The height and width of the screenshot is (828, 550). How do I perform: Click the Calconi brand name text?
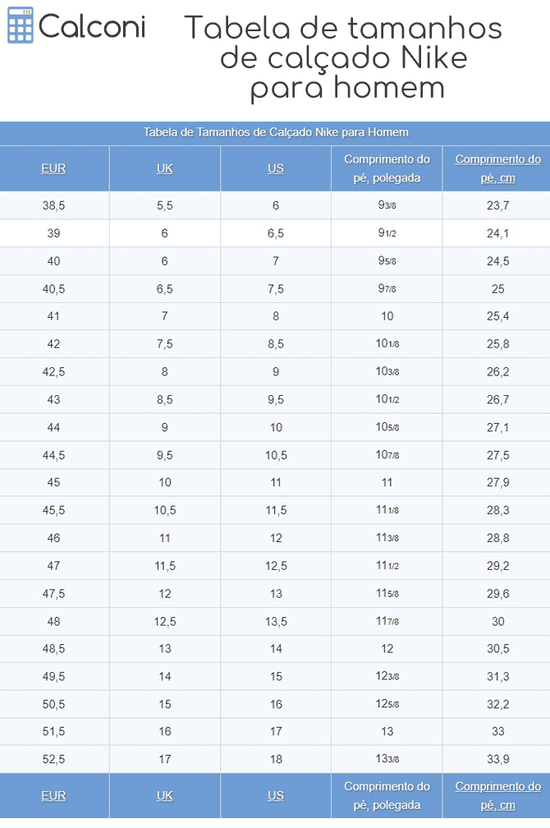pos(92,27)
